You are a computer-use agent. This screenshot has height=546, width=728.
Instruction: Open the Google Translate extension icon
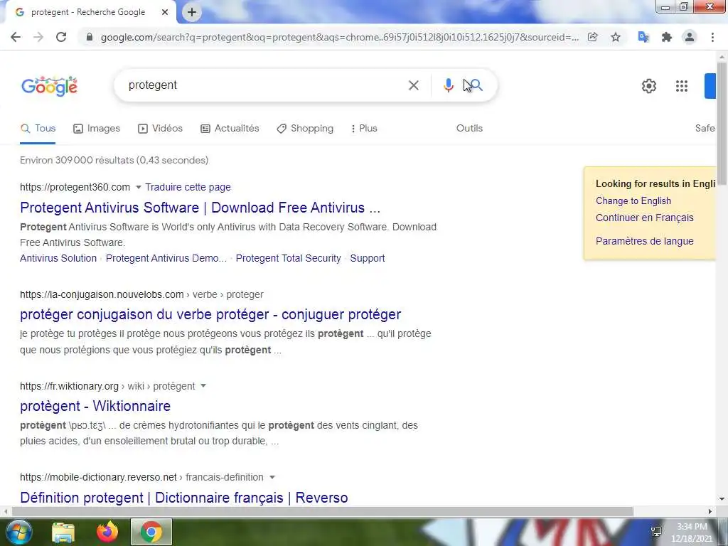point(643,37)
